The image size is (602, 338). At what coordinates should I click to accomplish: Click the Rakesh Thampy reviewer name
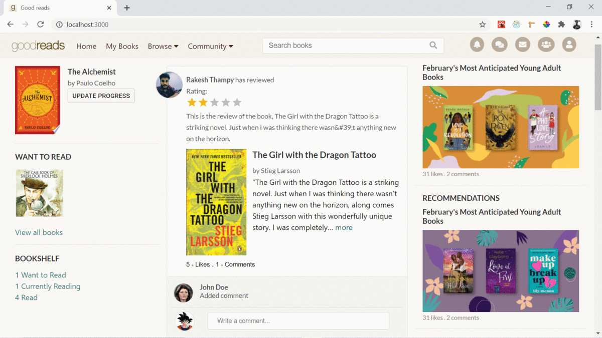[x=210, y=80]
